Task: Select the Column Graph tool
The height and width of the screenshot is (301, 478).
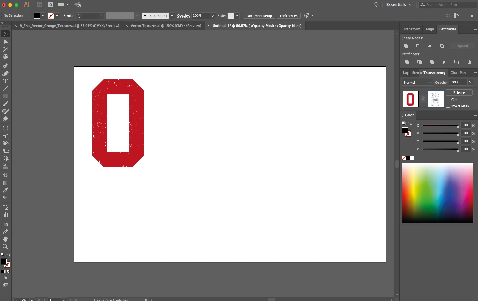Action: pos(5,215)
